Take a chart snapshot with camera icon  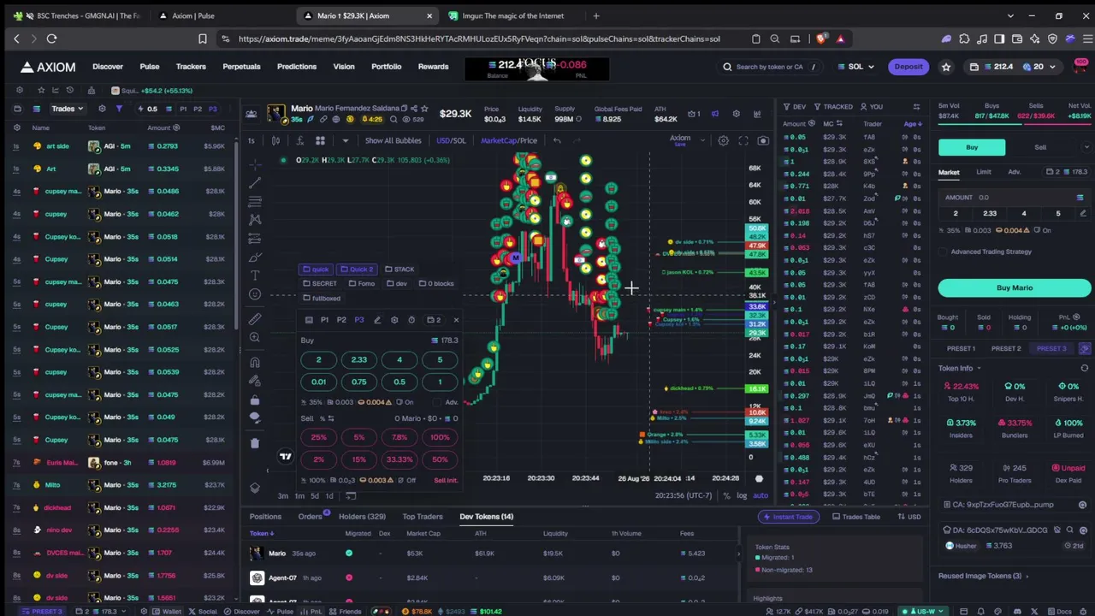coord(763,140)
